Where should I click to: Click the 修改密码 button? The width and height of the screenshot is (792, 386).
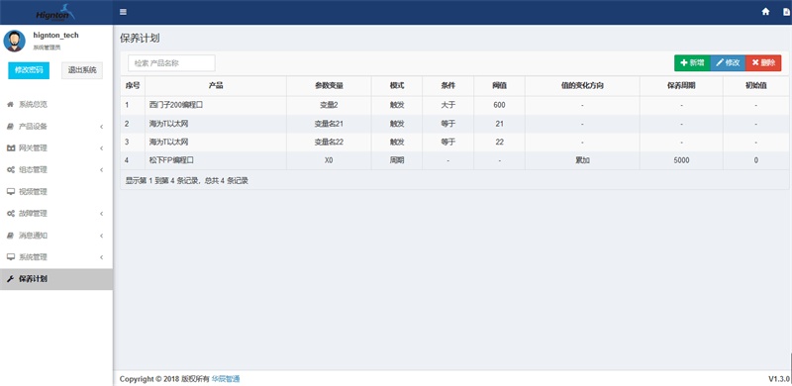(x=29, y=70)
